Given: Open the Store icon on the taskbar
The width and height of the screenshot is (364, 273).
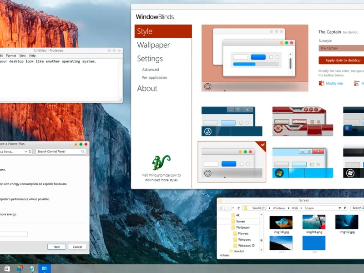Looking at the screenshot, I should [x=7, y=268].
